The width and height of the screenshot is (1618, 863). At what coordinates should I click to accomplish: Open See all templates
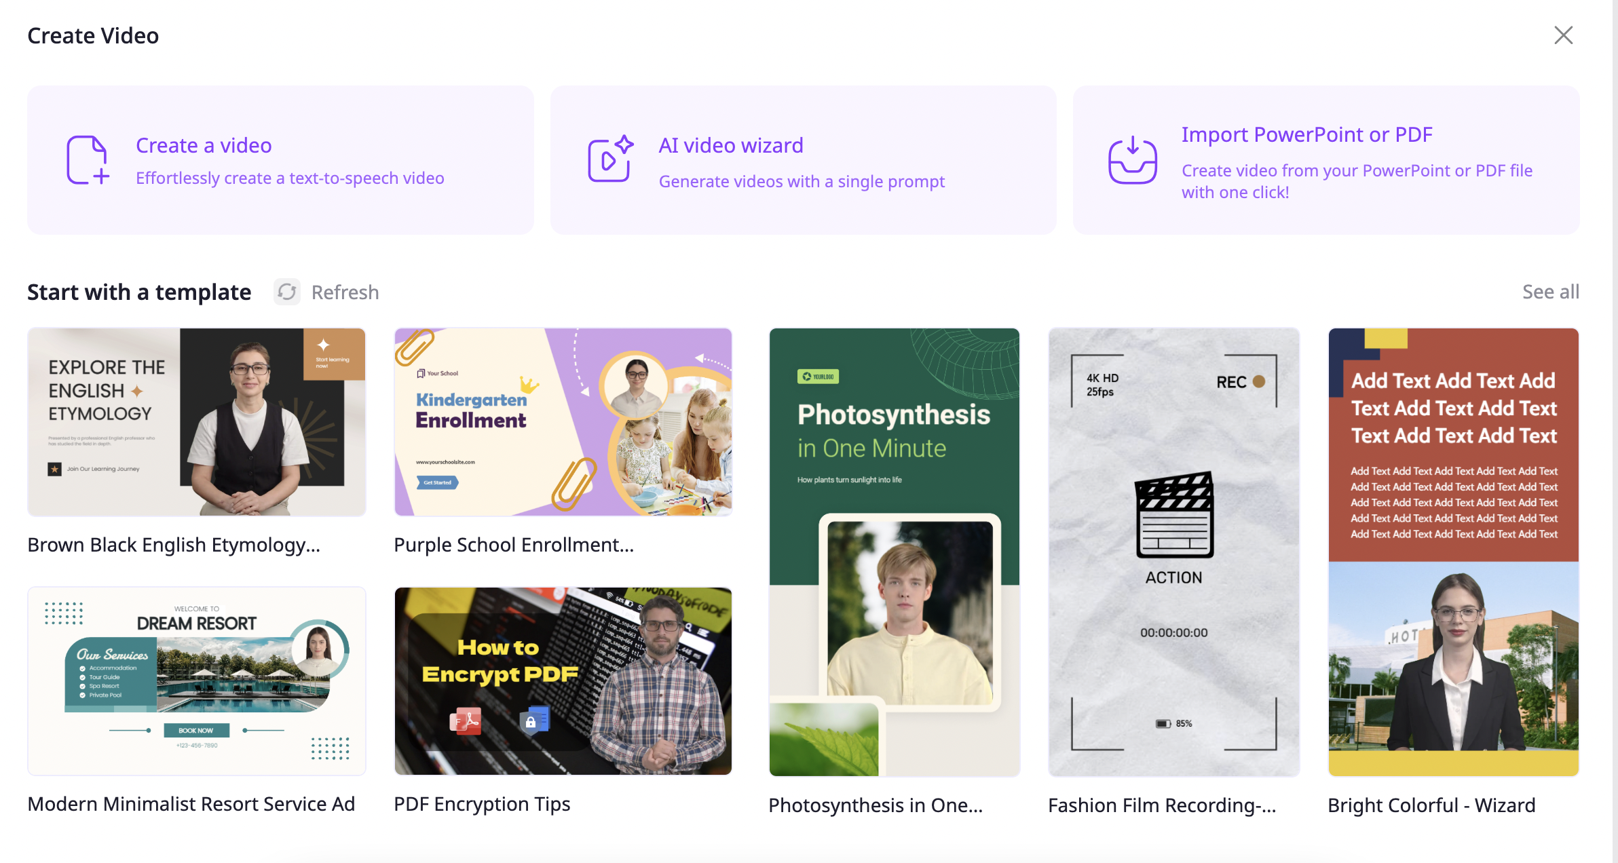pyautogui.click(x=1550, y=292)
